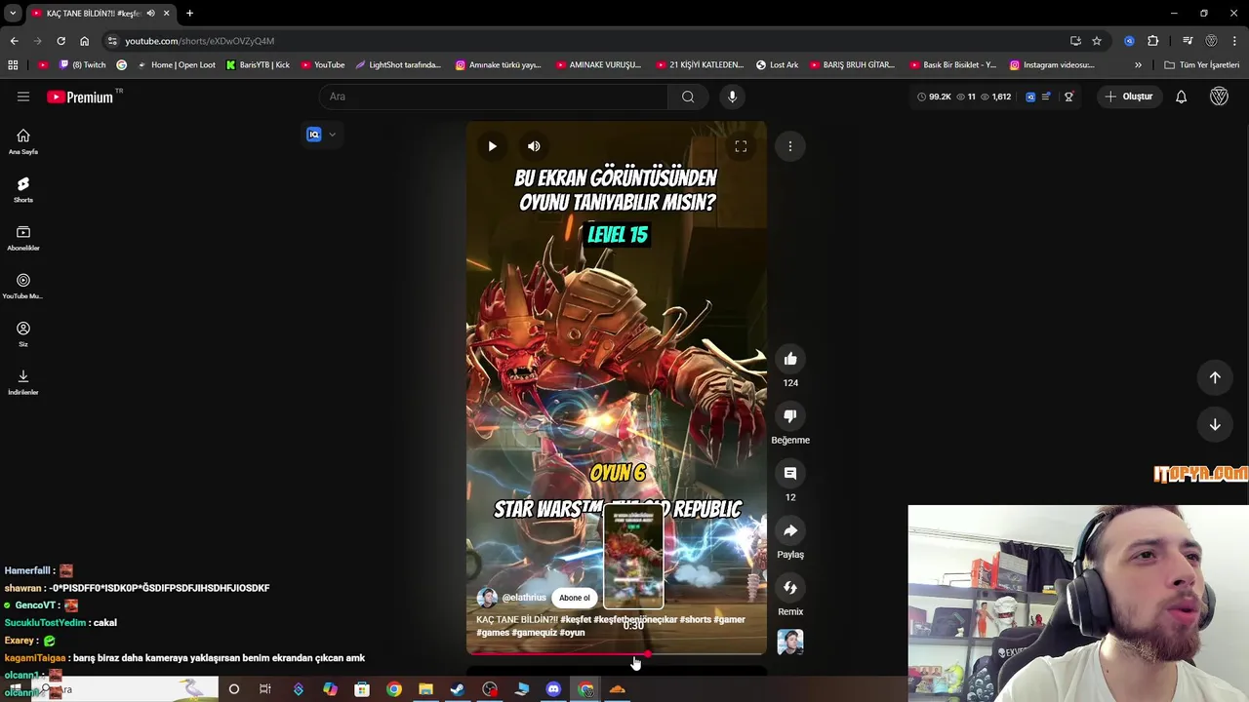Go to YouTube Premium home logo

[80, 97]
